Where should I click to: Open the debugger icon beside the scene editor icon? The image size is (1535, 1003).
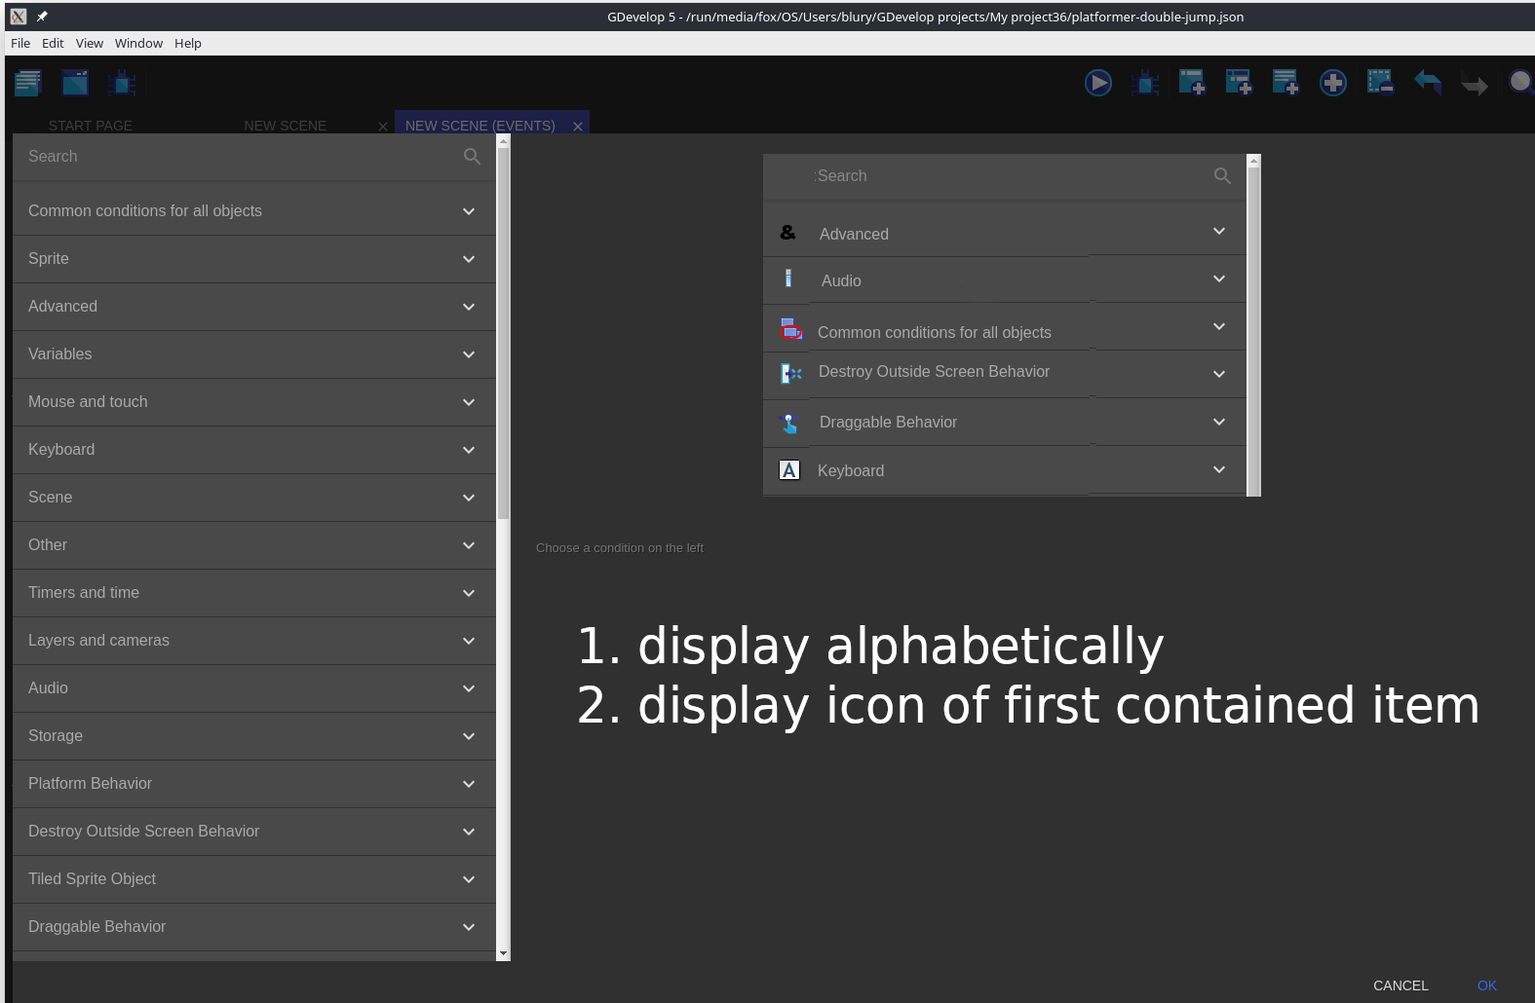coord(122,84)
